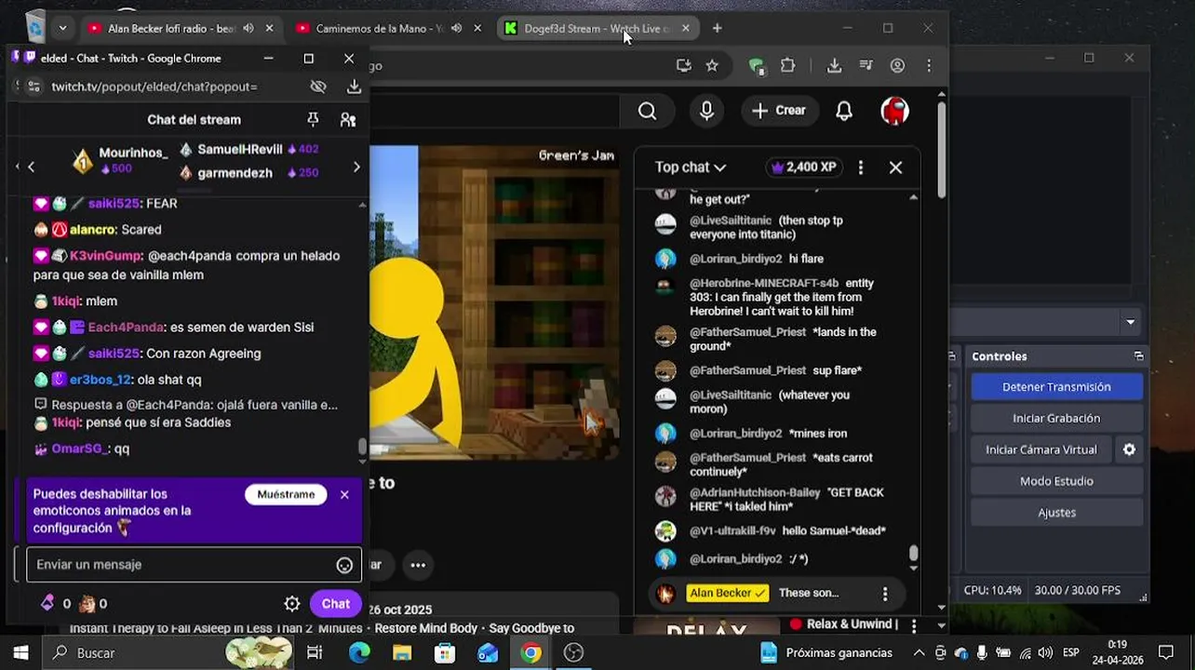The width and height of the screenshot is (1195, 670).
Task: Open YouTube notifications bell
Action: coord(844,111)
